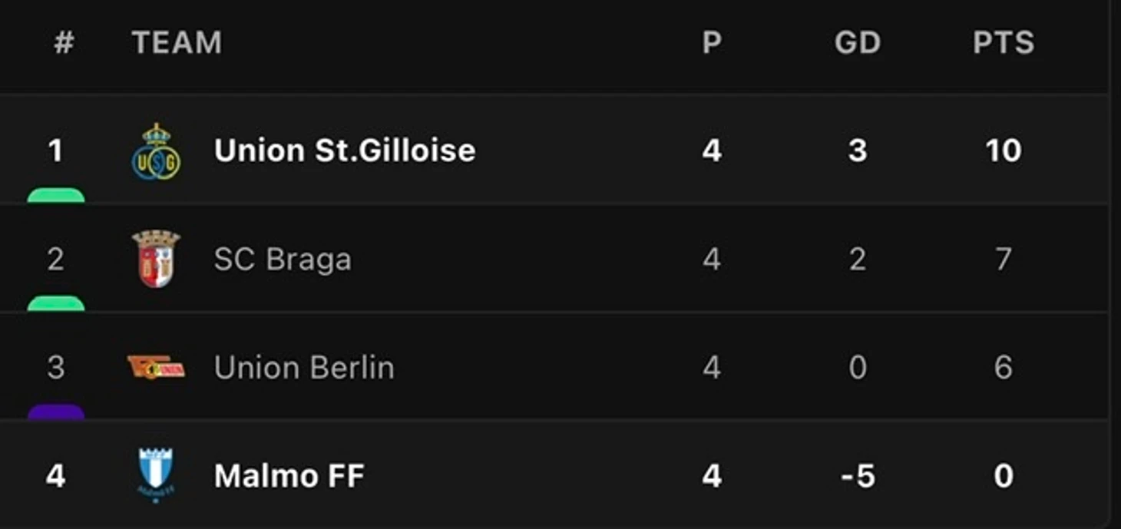The width and height of the screenshot is (1121, 529).
Task: Select Union St.Gilloise's 10 points value
Action: [x=1004, y=150]
